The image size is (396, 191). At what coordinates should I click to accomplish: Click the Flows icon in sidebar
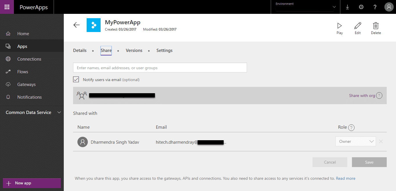(8, 72)
